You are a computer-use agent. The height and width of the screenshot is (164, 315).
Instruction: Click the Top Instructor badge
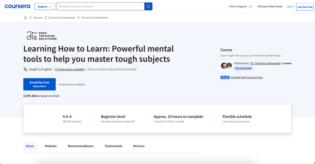click(x=243, y=69)
